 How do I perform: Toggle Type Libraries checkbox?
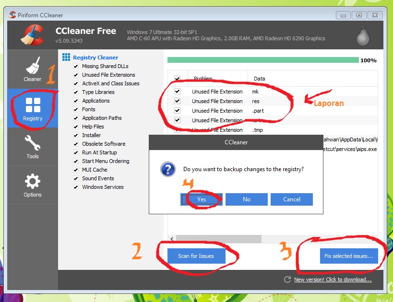pyautogui.click(x=76, y=92)
